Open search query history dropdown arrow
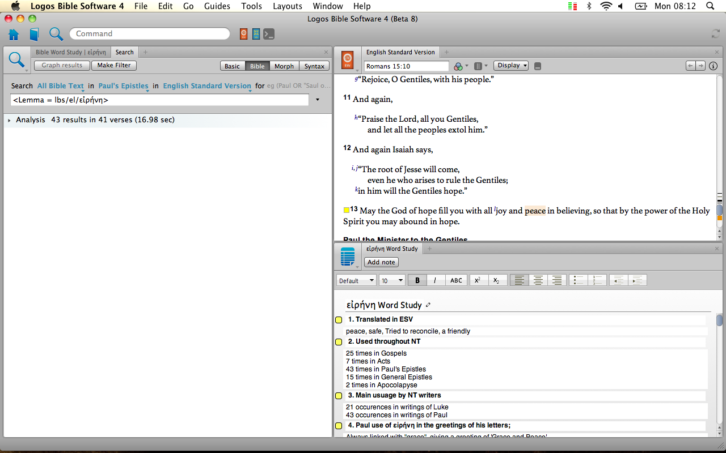The height and width of the screenshot is (453, 726). click(317, 100)
